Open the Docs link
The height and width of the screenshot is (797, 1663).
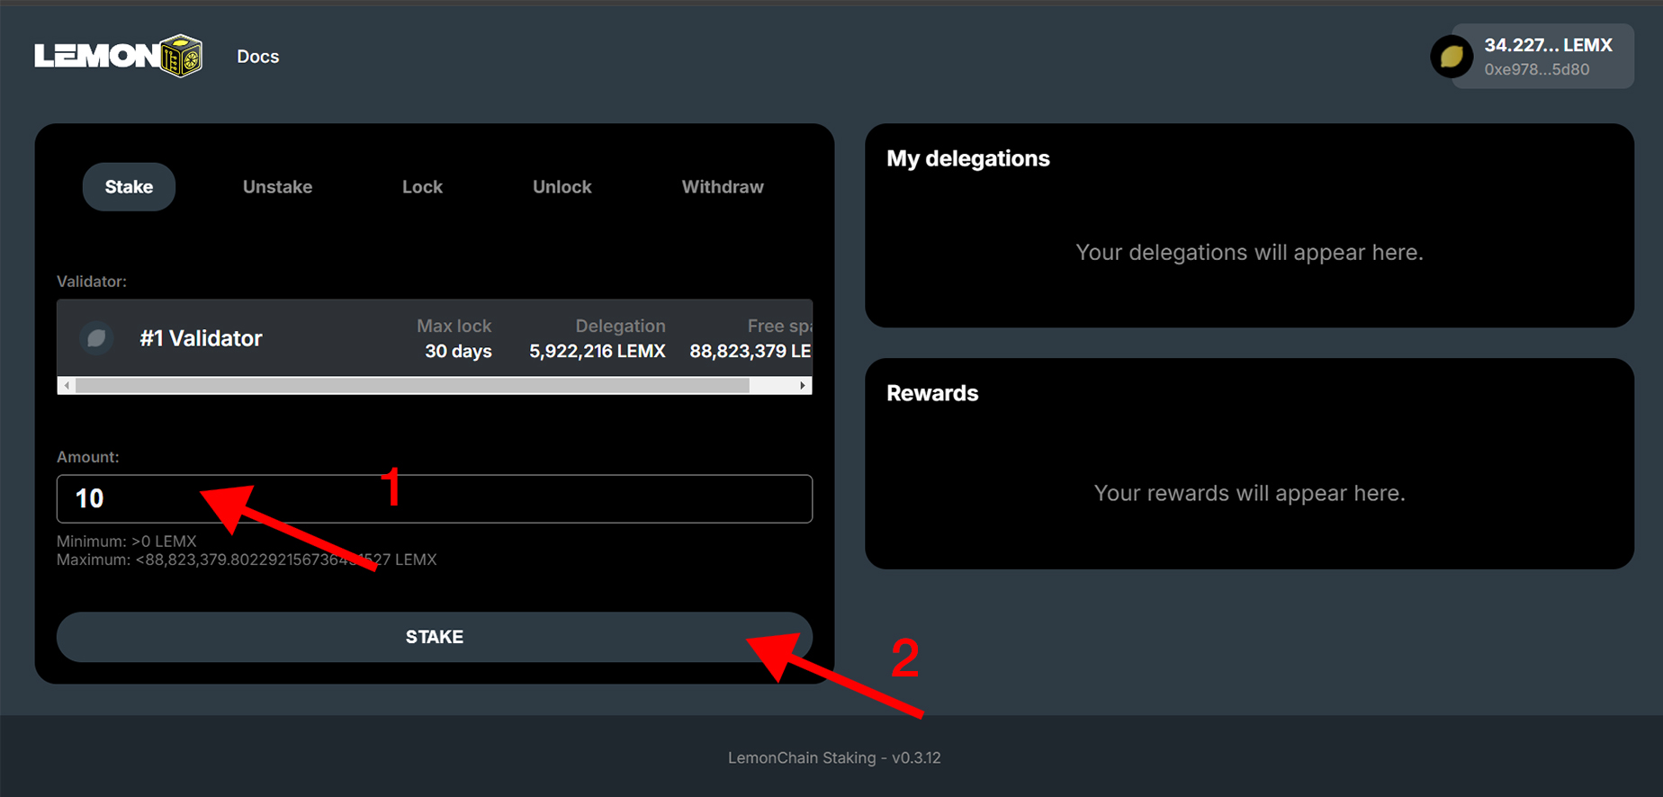257,57
